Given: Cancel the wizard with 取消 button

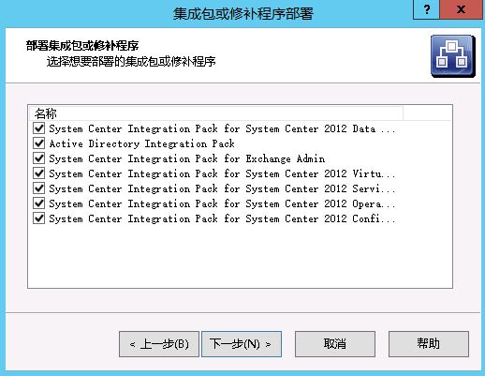Looking at the screenshot, I should (x=335, y=344).
